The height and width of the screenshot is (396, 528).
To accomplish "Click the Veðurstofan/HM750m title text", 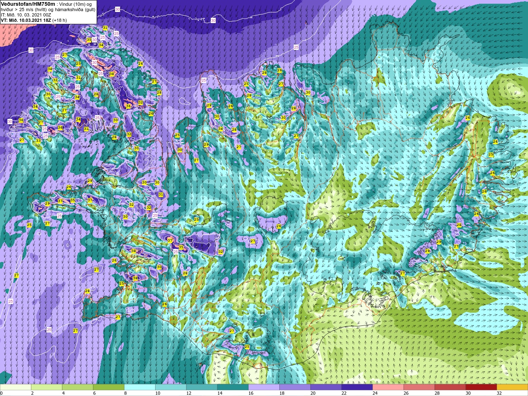I will pos(28,4).
